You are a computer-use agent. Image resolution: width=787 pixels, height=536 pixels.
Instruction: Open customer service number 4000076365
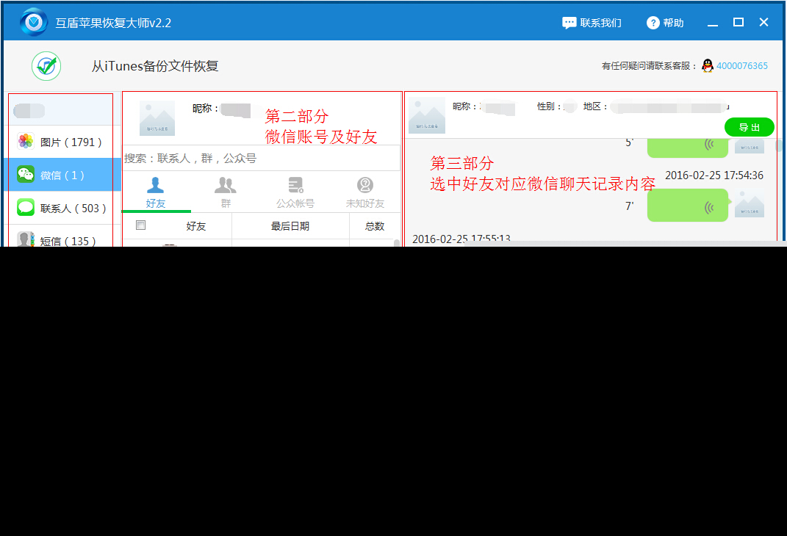click(x=742, y=65)
